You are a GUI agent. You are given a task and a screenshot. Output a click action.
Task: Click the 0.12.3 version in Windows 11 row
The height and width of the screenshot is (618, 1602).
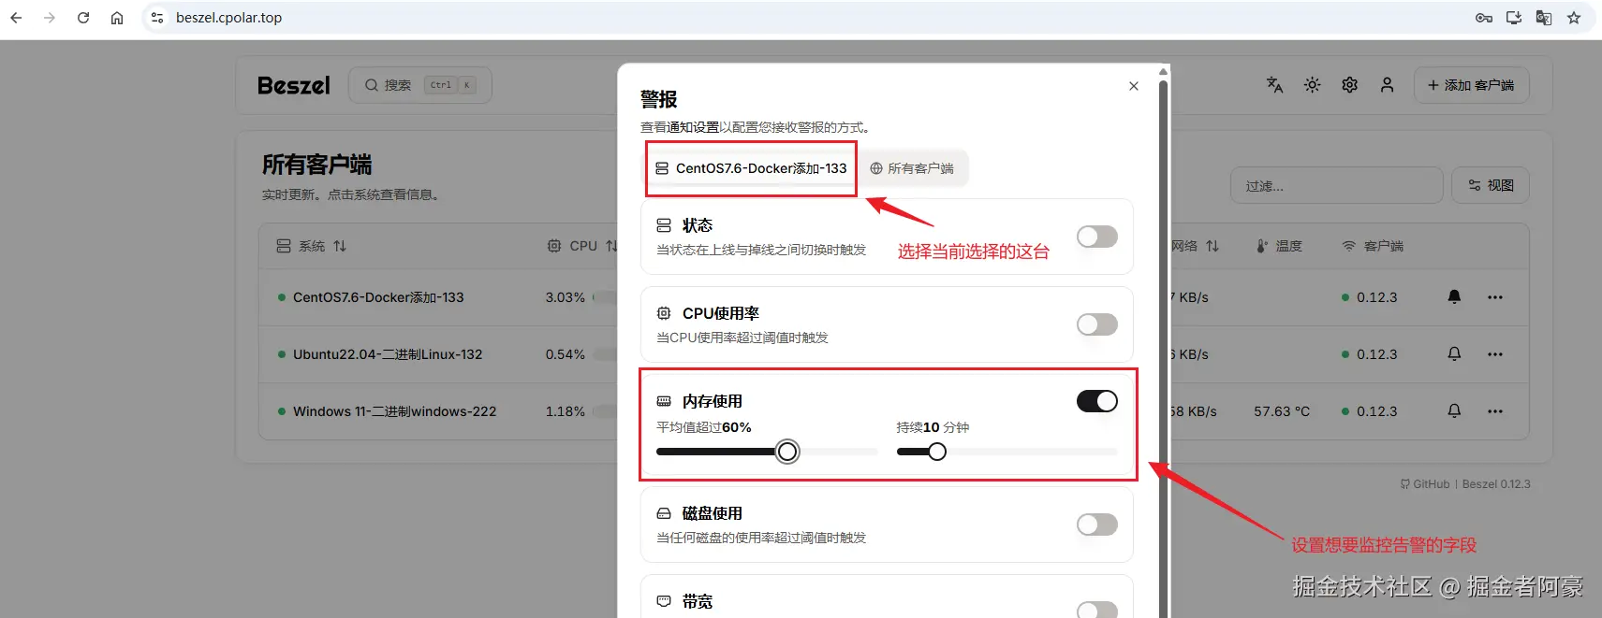click(1376, 411)
